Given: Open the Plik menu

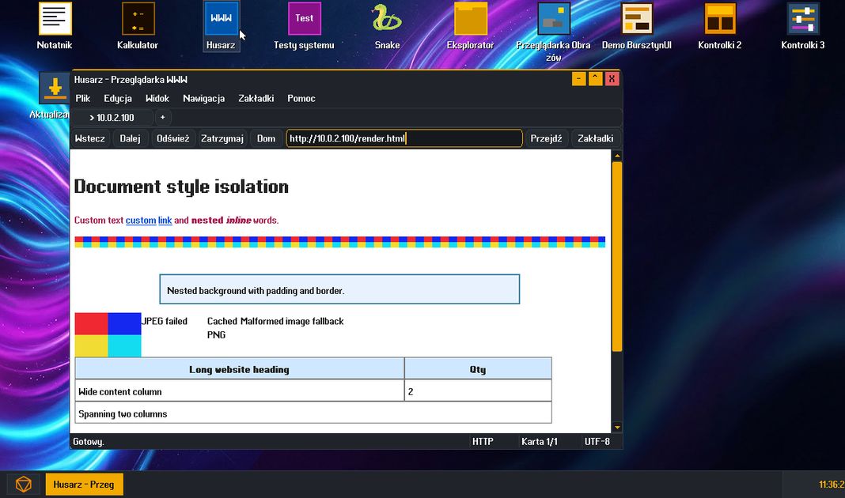Looking at the screenshot, I should (83, 99).
